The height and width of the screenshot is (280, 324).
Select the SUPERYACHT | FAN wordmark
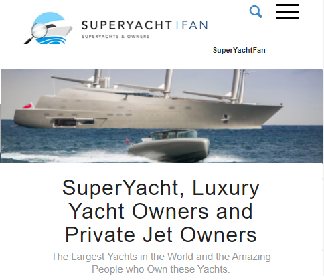click(145, 25)
